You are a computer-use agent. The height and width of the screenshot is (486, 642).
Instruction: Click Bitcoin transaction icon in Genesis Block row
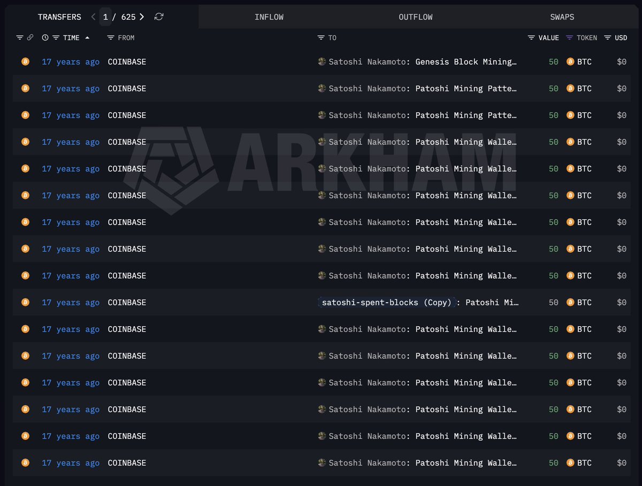(x=25, y=61)
